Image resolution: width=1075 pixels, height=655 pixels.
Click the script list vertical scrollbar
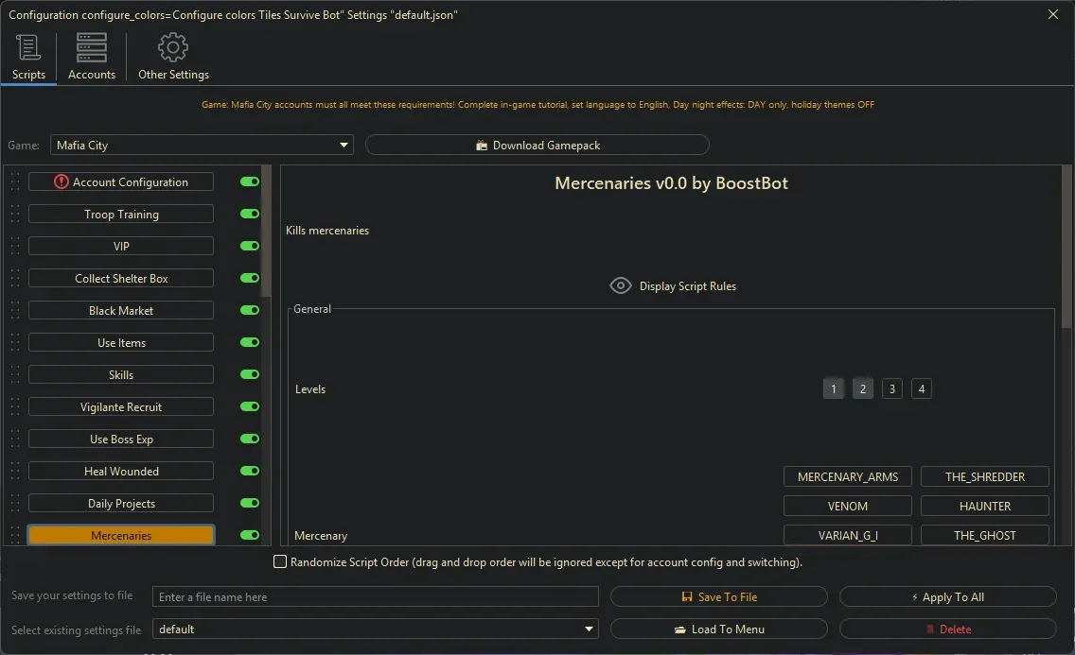[267, 232]
